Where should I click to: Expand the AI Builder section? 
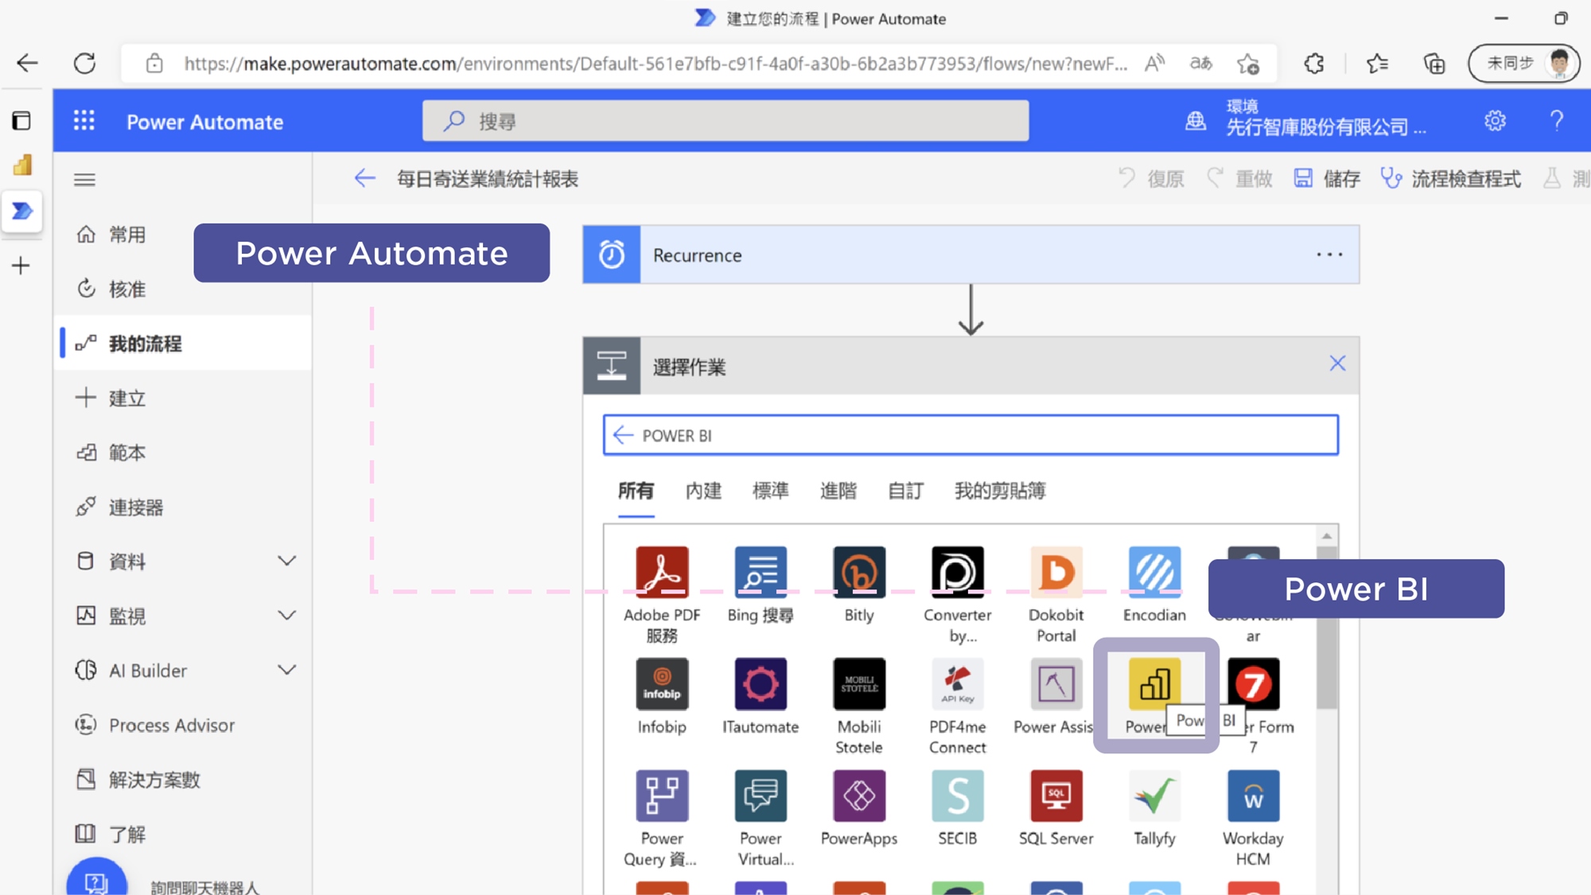click(x=286, y=670)
